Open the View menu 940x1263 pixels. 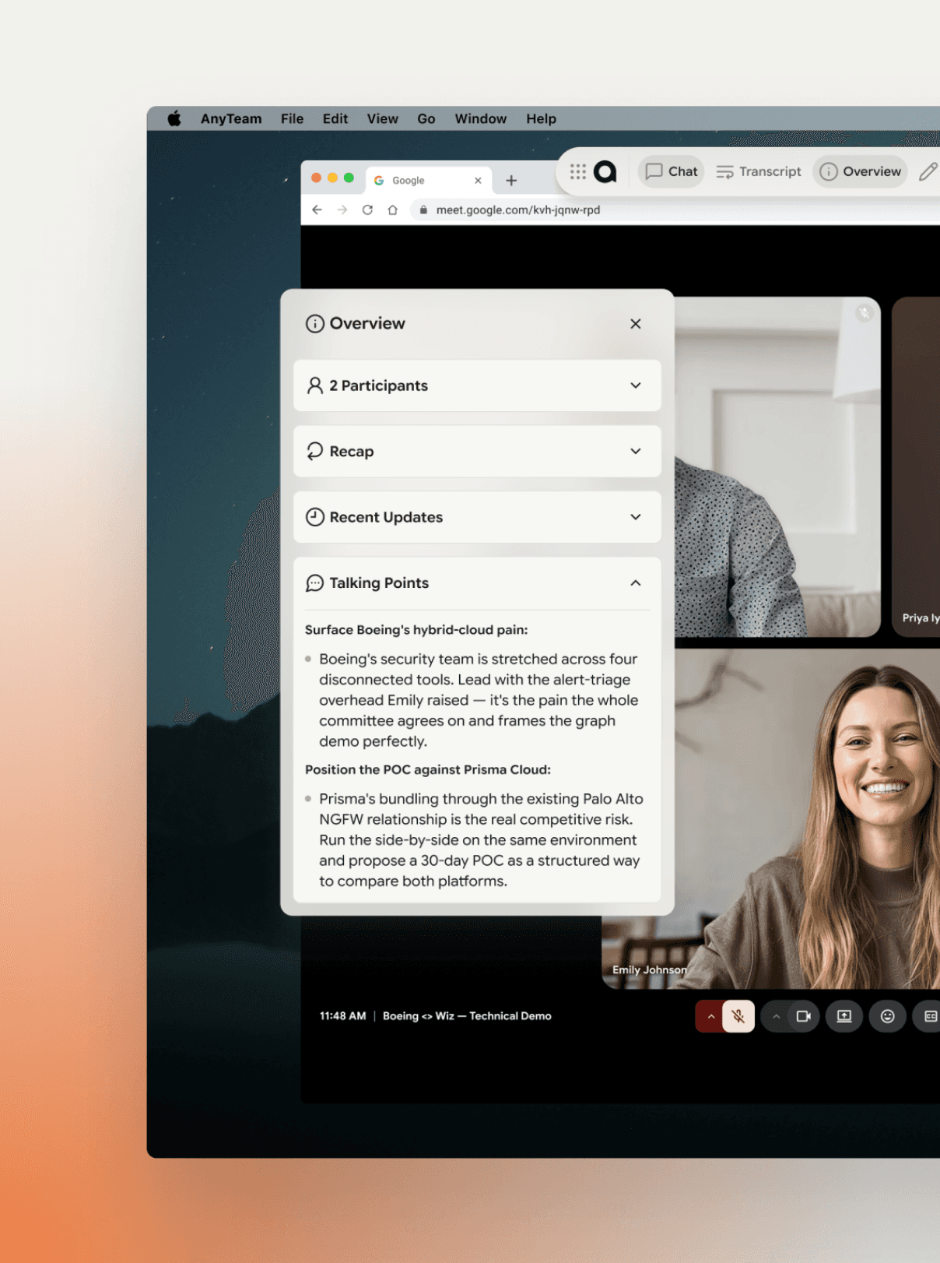[x=383, y=118]
